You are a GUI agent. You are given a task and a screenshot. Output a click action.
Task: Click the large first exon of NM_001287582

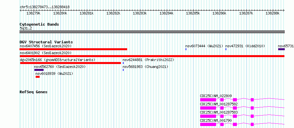pos(208,108)
